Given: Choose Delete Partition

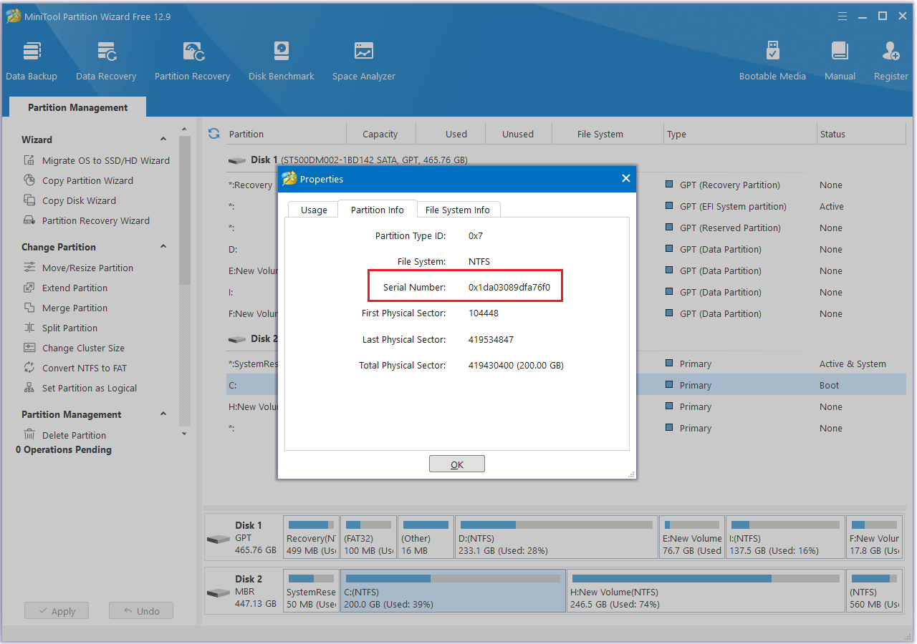Looking at the screenshot, I should (x=64, y=435).
